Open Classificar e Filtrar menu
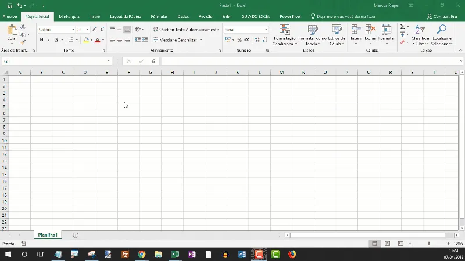 pos(420,35)
